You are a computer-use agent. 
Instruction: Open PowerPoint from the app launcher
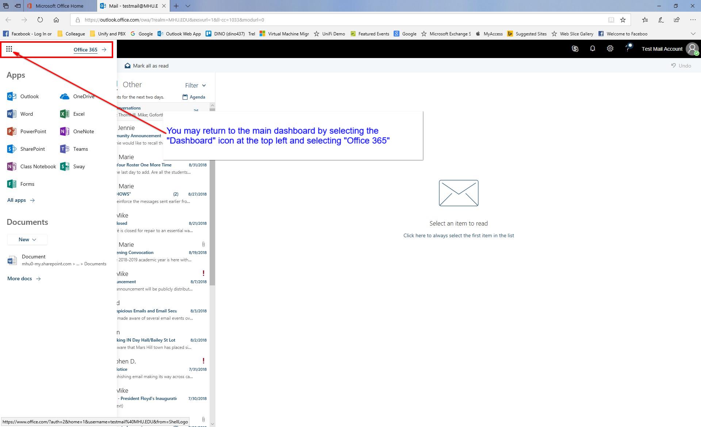coord(27,131)
